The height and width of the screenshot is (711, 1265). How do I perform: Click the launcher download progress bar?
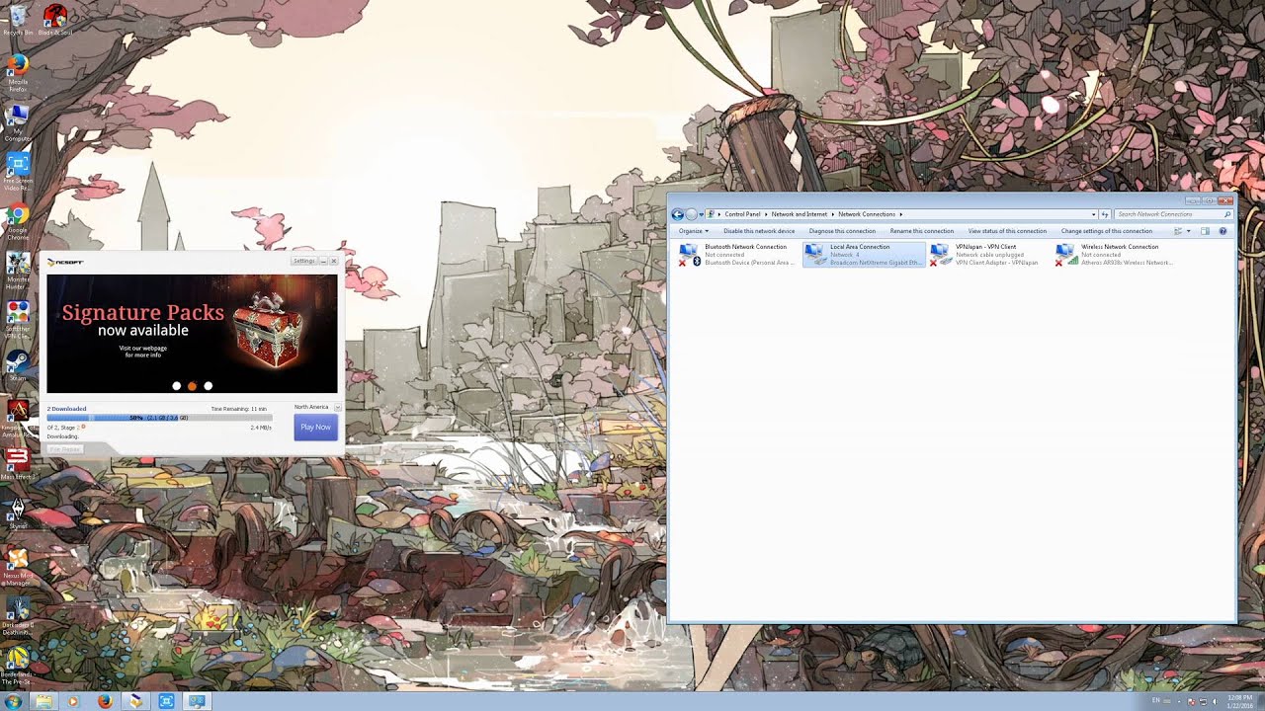159,418
